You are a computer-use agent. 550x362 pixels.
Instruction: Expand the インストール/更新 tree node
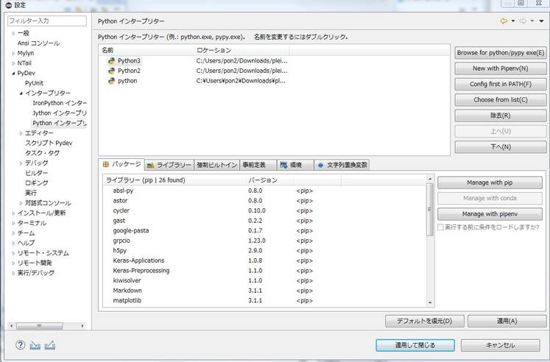tap(13, 213)
